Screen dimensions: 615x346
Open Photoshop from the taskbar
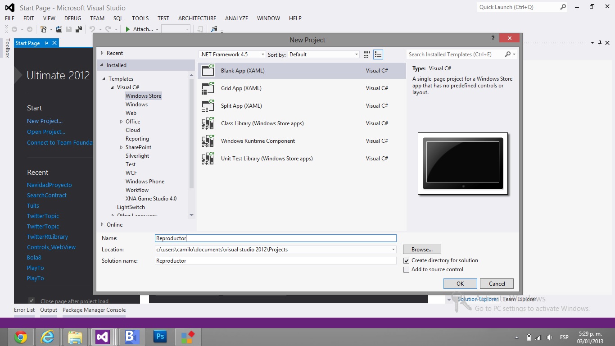click(x=160, y=337)
